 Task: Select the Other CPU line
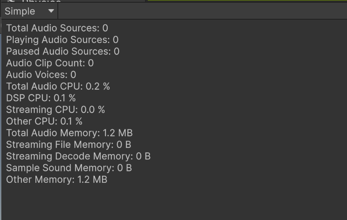tap(44, 121)
